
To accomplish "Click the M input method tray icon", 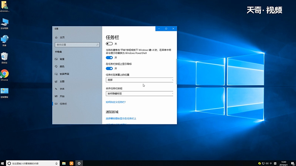I will tap(275, 163).
